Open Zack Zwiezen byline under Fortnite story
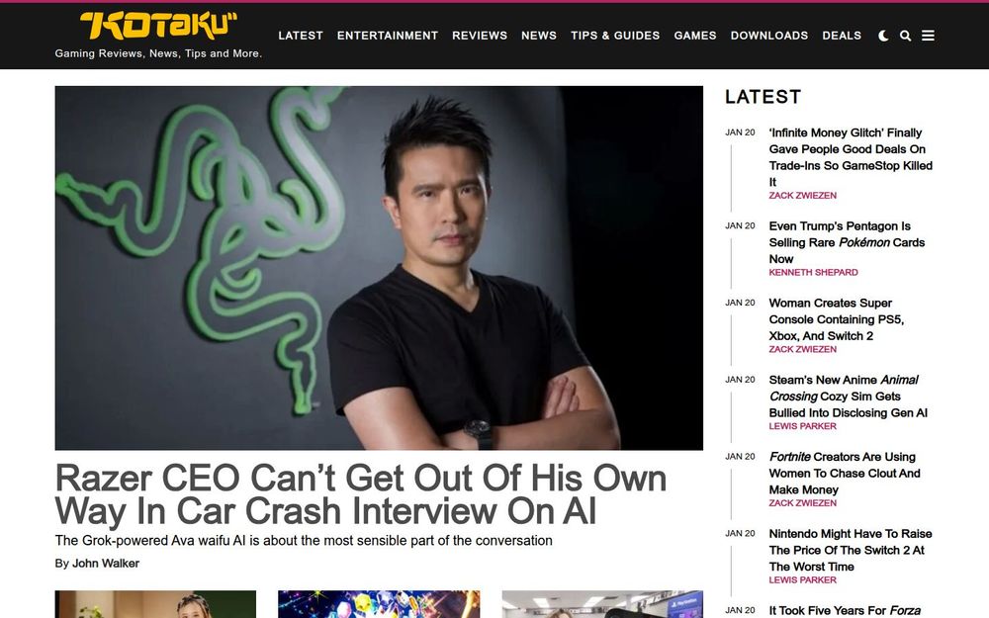Image resolution: width=989 pixels, height=618 pixels. click(x=802, y=503)
